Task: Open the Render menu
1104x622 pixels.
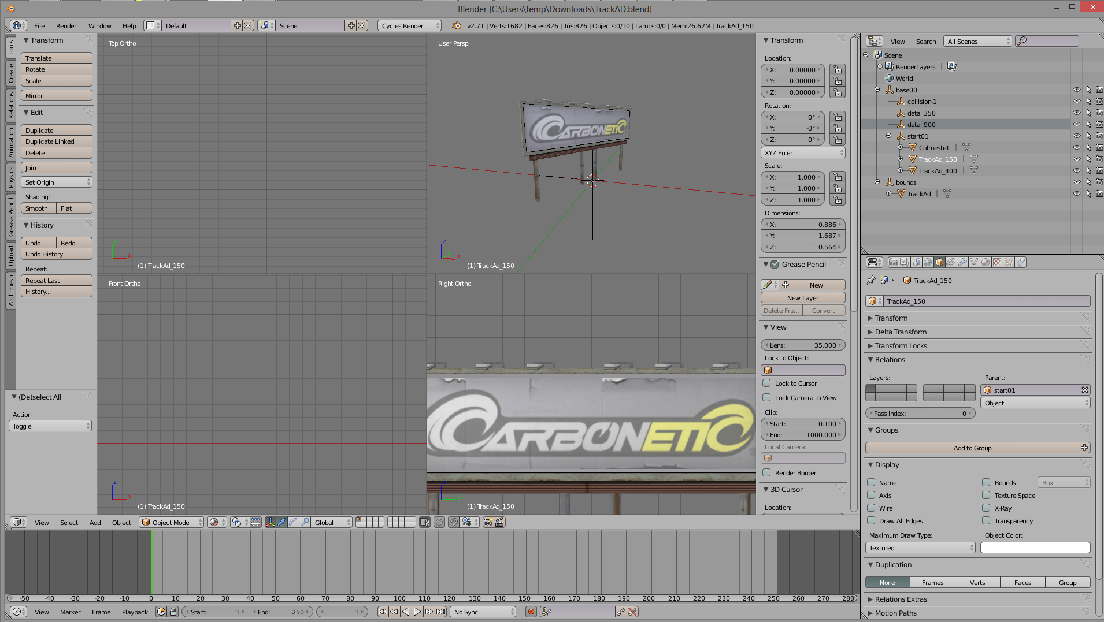Action: click(x=66, y=25)
